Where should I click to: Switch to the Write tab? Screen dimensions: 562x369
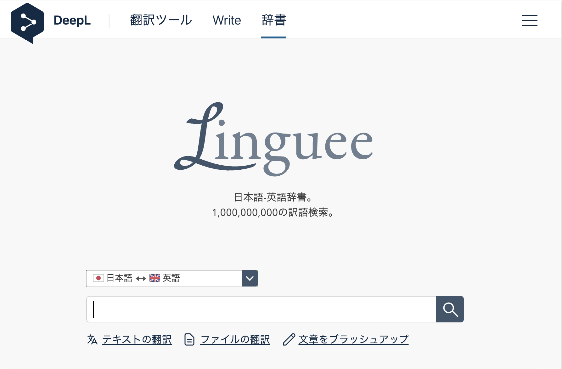coord(227,20)
